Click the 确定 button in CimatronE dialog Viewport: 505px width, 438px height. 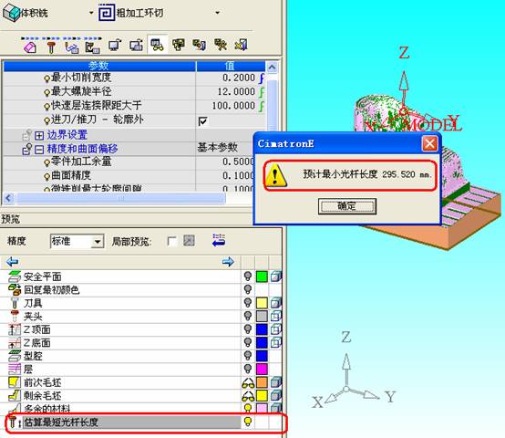click(347, 206)
